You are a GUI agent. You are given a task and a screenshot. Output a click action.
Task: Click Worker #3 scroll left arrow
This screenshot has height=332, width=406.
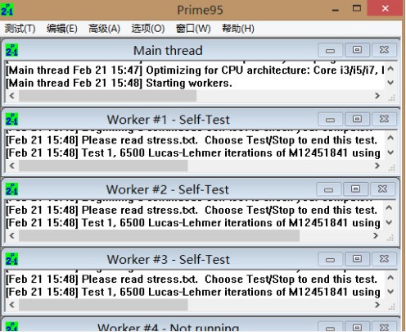click(x=12, y=304)
